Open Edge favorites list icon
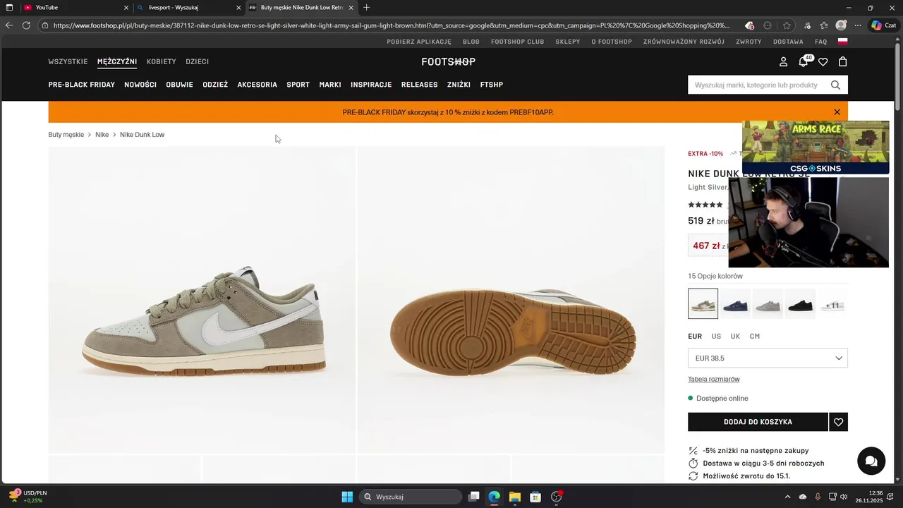This screenshot has width=903, height=508. 824,25
